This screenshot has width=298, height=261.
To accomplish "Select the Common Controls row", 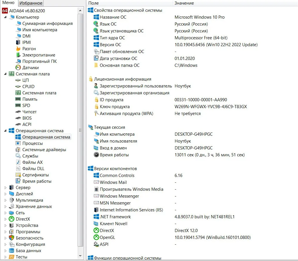I will (x=192, y=175).
